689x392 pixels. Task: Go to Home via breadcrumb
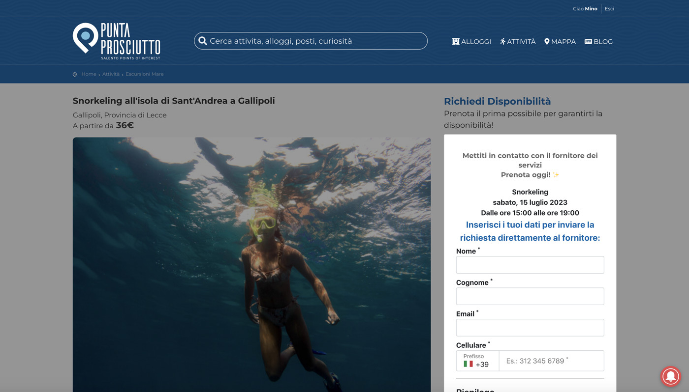click(x=89, y=74)
